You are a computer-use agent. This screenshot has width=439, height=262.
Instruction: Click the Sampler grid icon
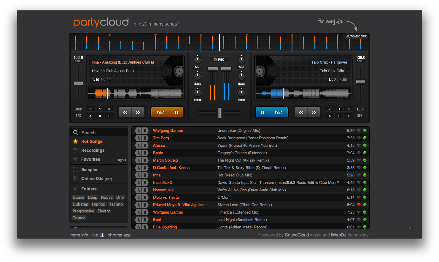[76, 170]
